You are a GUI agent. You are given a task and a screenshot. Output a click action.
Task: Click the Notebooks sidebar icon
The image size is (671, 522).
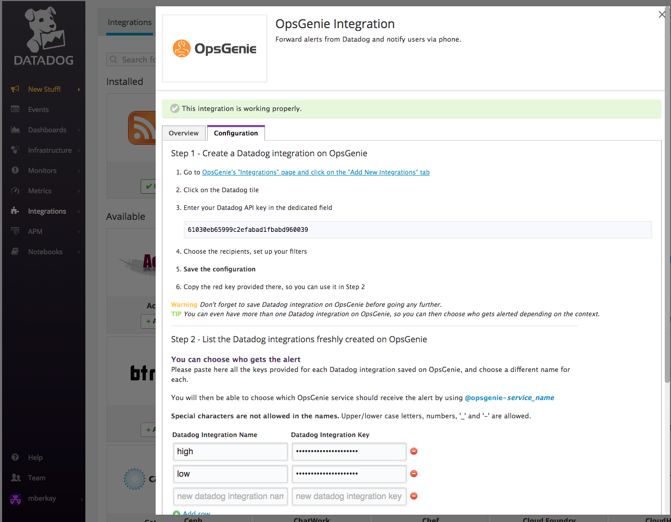pos(15,252)
